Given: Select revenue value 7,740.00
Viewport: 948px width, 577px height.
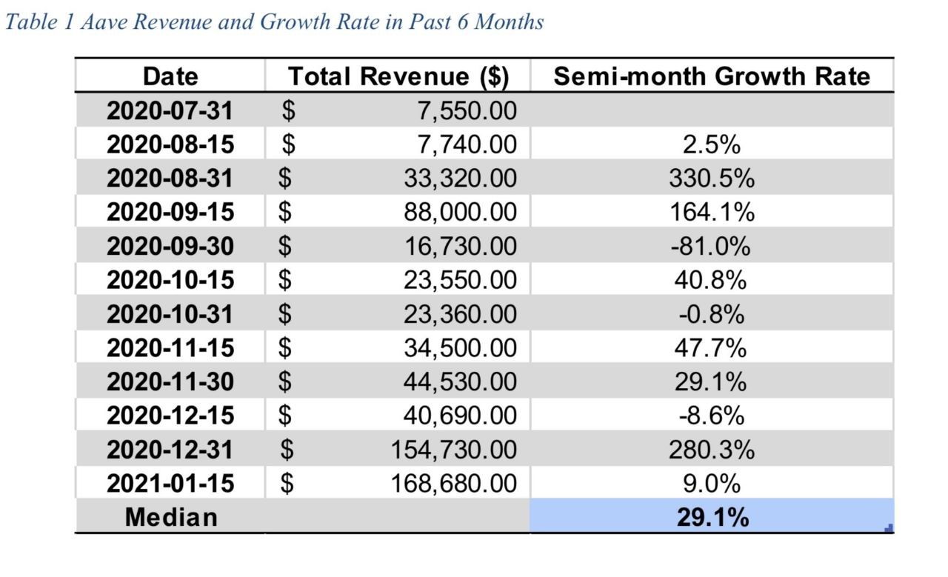Looking at the screenshot, I should click(467, 144).
